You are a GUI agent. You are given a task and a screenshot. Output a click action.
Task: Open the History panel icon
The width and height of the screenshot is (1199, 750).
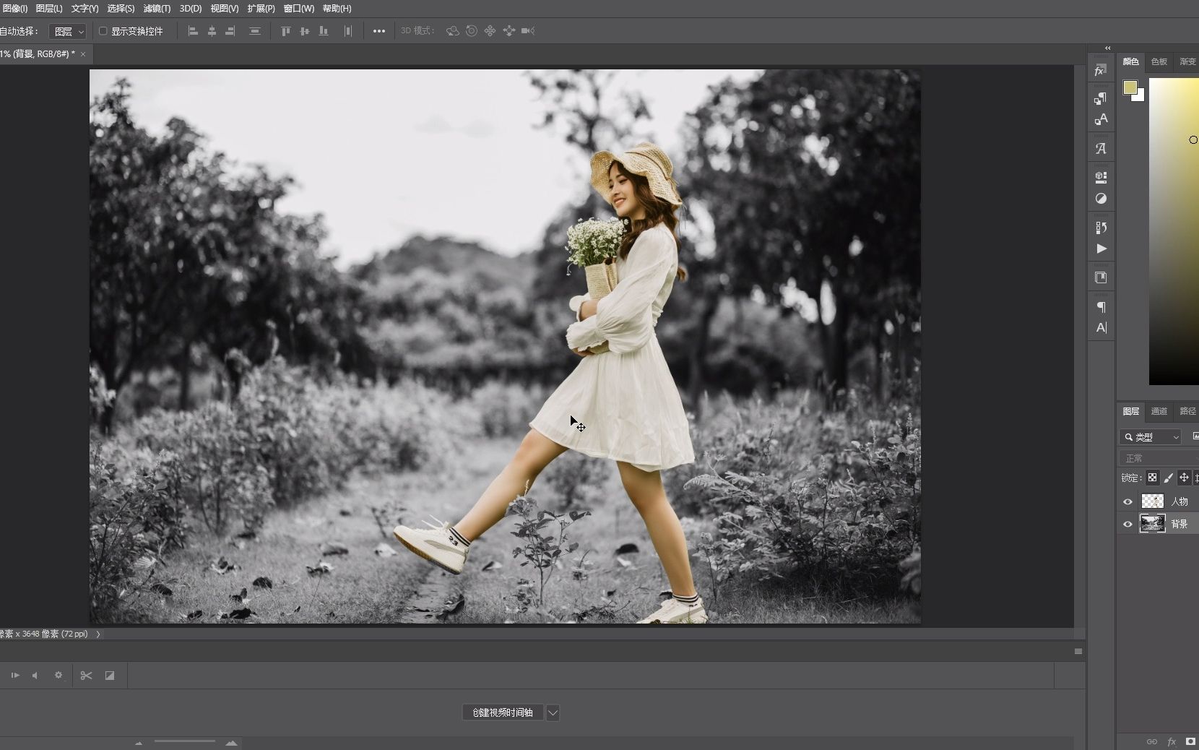(x=1101, y=228)
